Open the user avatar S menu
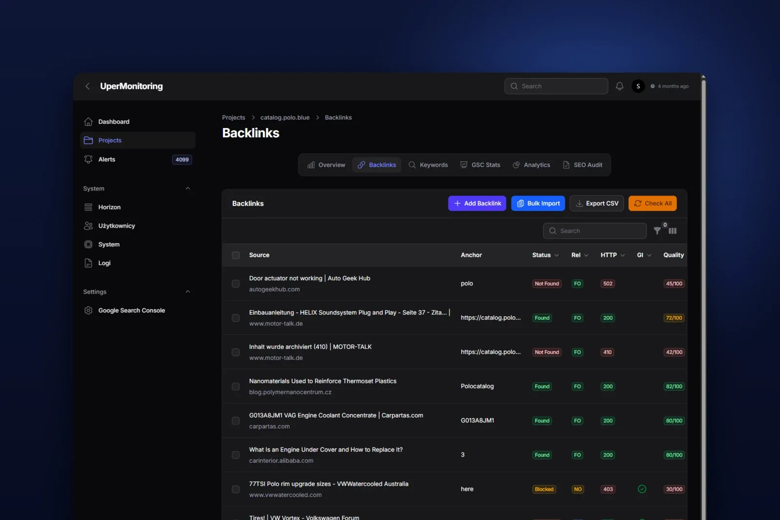Screen dimensions: 780x520 point(638,86)
